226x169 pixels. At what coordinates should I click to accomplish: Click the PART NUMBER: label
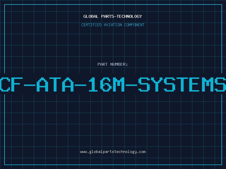pos(113,64)
